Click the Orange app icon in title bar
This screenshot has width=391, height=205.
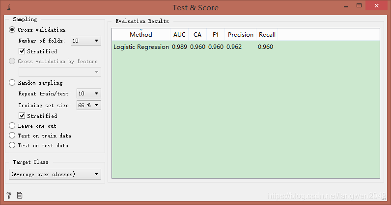point(9,7)
